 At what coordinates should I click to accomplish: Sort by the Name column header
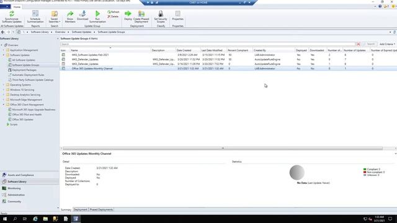pos(110,50)
